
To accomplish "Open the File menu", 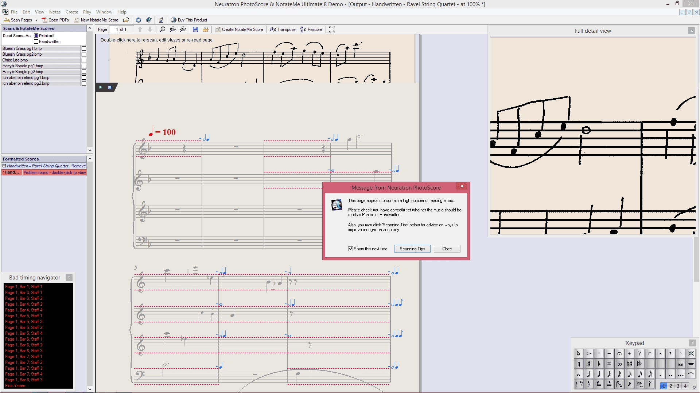I will tap(14, 12).
